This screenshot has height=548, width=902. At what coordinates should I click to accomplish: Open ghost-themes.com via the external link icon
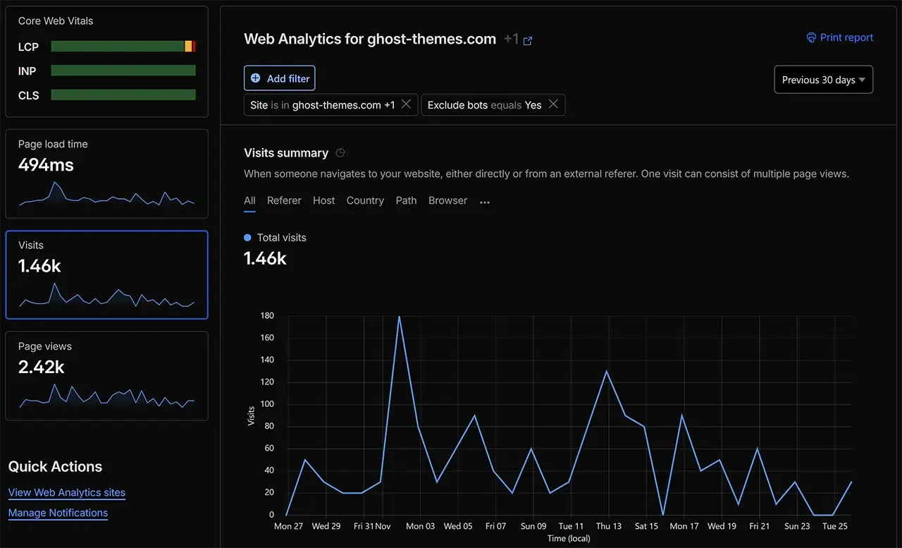pyautogui.click(x=528, y=40)
